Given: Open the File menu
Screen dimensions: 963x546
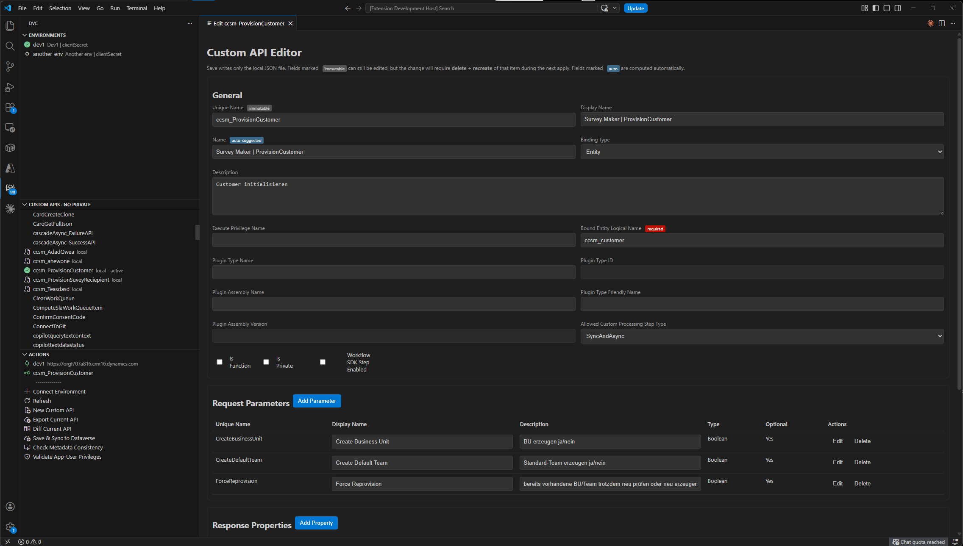Looking at the screenshot, I should (x=22, y=8).
